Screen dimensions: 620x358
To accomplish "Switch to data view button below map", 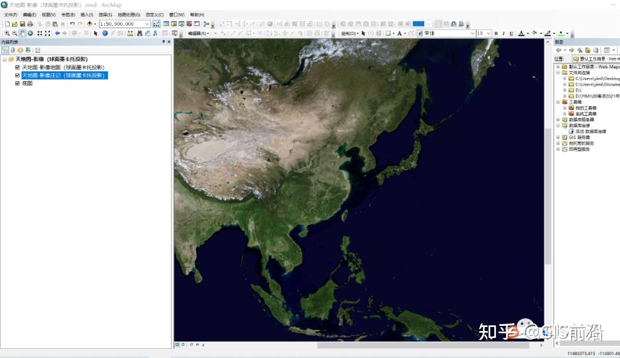I will (x=177, y=345).
